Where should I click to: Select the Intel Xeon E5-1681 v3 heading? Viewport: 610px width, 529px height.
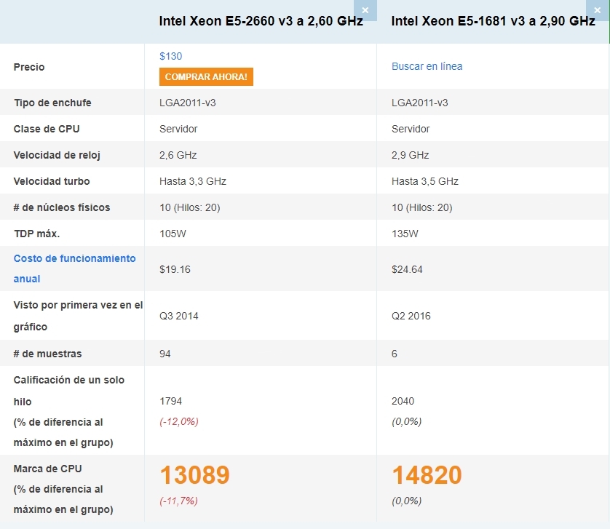493,21
